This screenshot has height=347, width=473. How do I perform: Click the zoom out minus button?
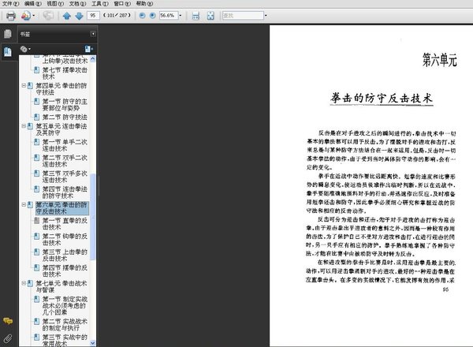coord(143,16)
